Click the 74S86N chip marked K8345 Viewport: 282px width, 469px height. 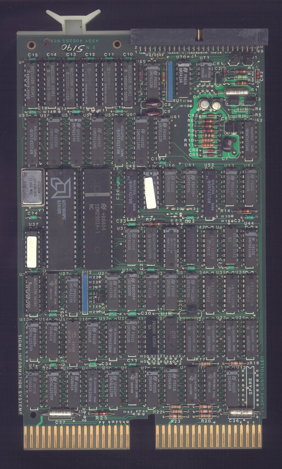pos(151,337)
